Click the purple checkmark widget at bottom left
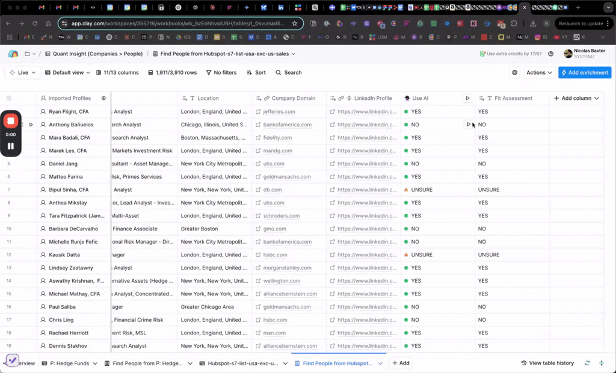 pyautogui.click(x=12, y=360)
